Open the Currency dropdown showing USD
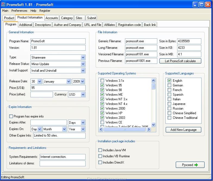The height and width of the screenshot is (181, 213). coord(83,94)
